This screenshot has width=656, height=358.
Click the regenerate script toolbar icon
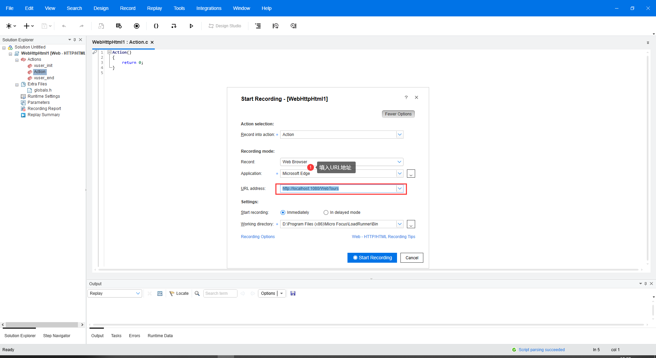(101, 26)
